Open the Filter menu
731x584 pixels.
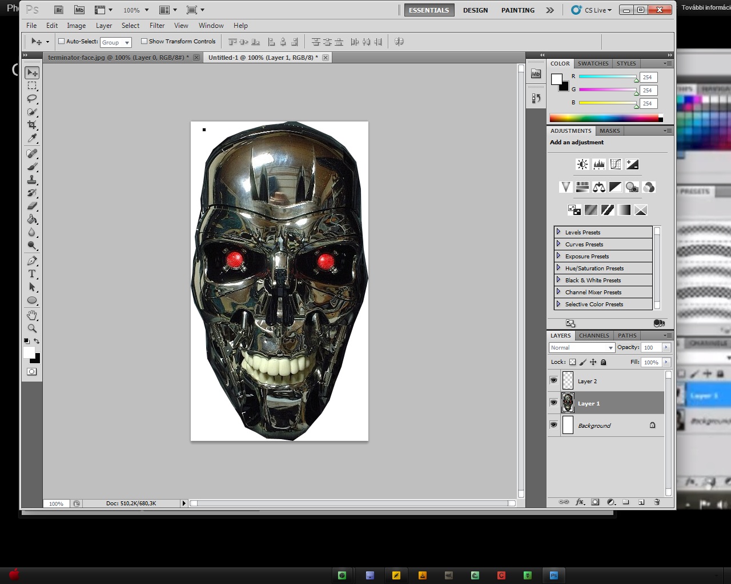(x=157, y=26)
